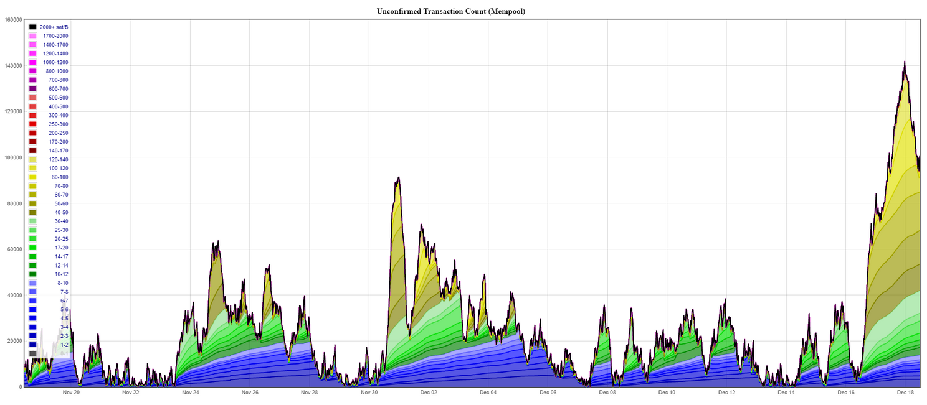Viewport: 927px width, 405px height.
Task: Toggle the red 300-400 legend swatch
Action: (x=33, y=116)
